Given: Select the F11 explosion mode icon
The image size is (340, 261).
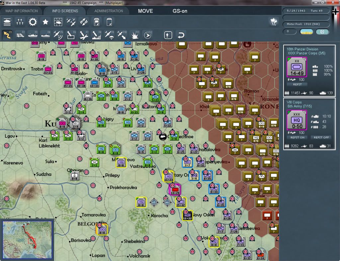Looking at the screenshot, I should tap(135, 35).
